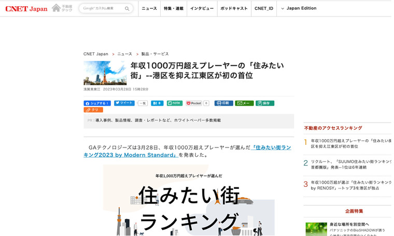Share the article on note
Image resolution: width=394 pixels, height=236 pixels.
[x=175, y=103]
